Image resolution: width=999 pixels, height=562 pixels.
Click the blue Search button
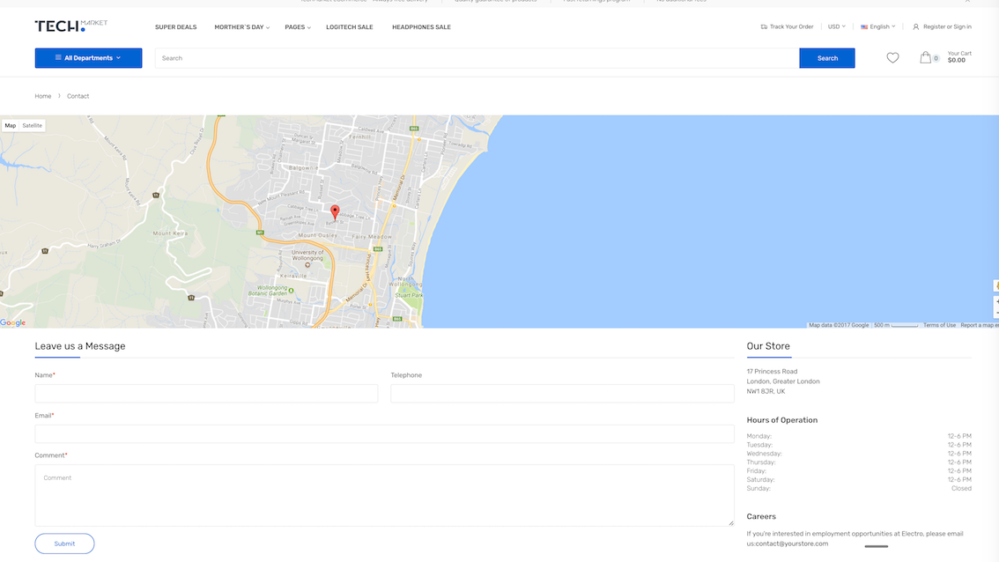coord(827,58)
